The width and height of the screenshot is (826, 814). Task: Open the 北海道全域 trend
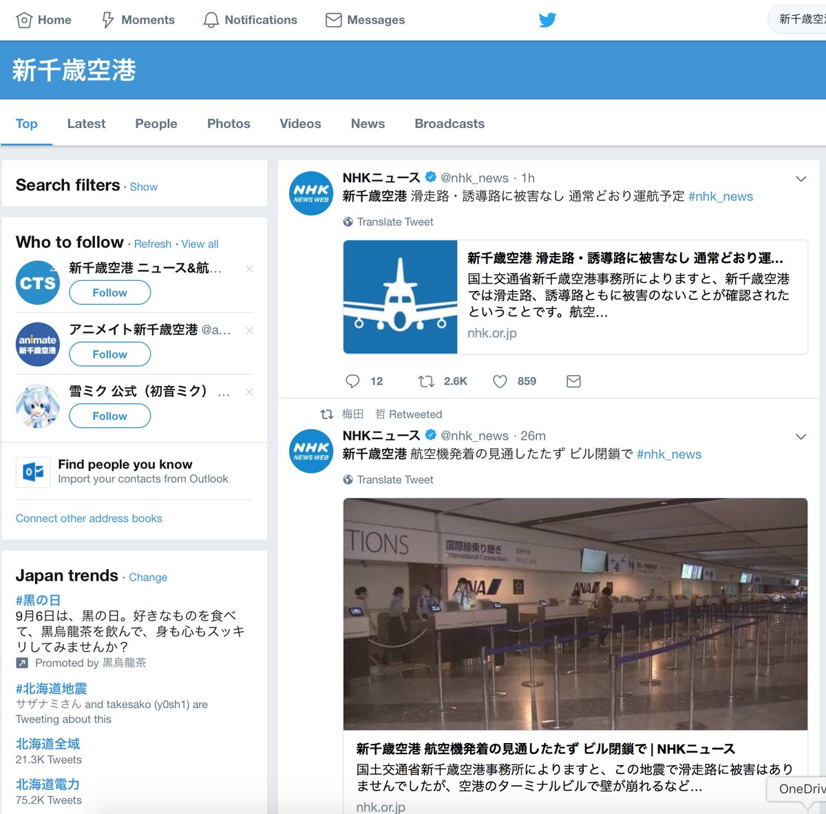[47, 744]
